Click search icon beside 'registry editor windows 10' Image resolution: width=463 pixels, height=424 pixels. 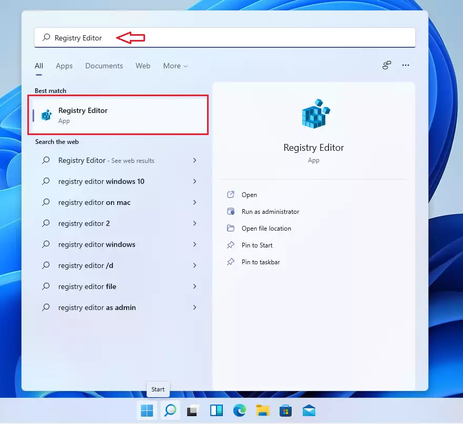click(46, 181)
